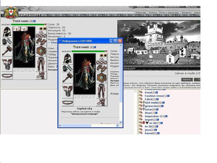Click belt in the GER HARD info window
The image size is (217, 163).
[67, 103]
